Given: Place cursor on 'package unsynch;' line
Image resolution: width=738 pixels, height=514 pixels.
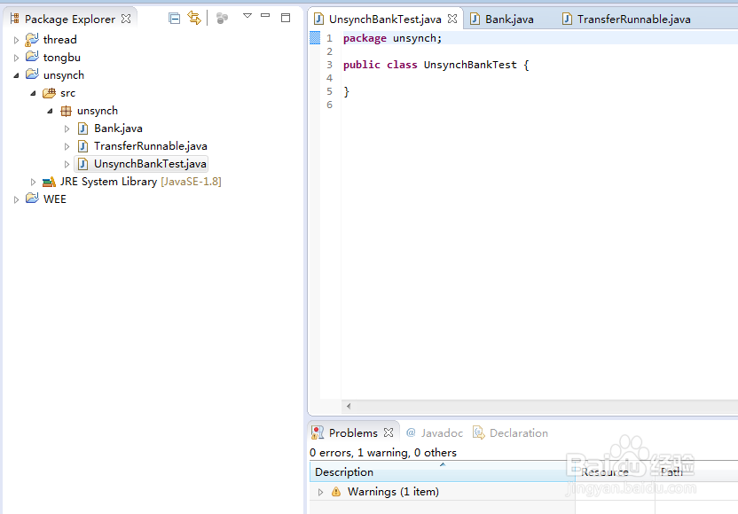Looking at the screenshot, I should click(x=393, y=39).
